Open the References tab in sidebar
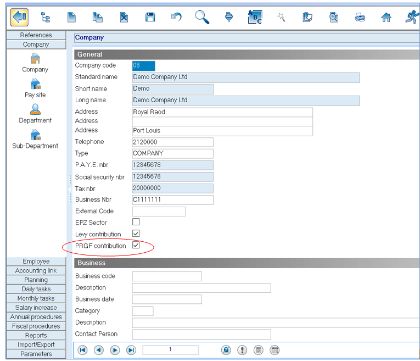This screenshot has width=420, height=361. (x=36, y=35)
